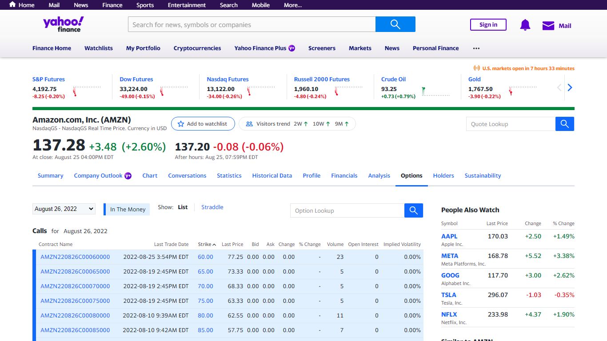This screenshot has height=341, width=607.
Task: Open contract AMZN220826C00075000
Action: pos(75,301)
